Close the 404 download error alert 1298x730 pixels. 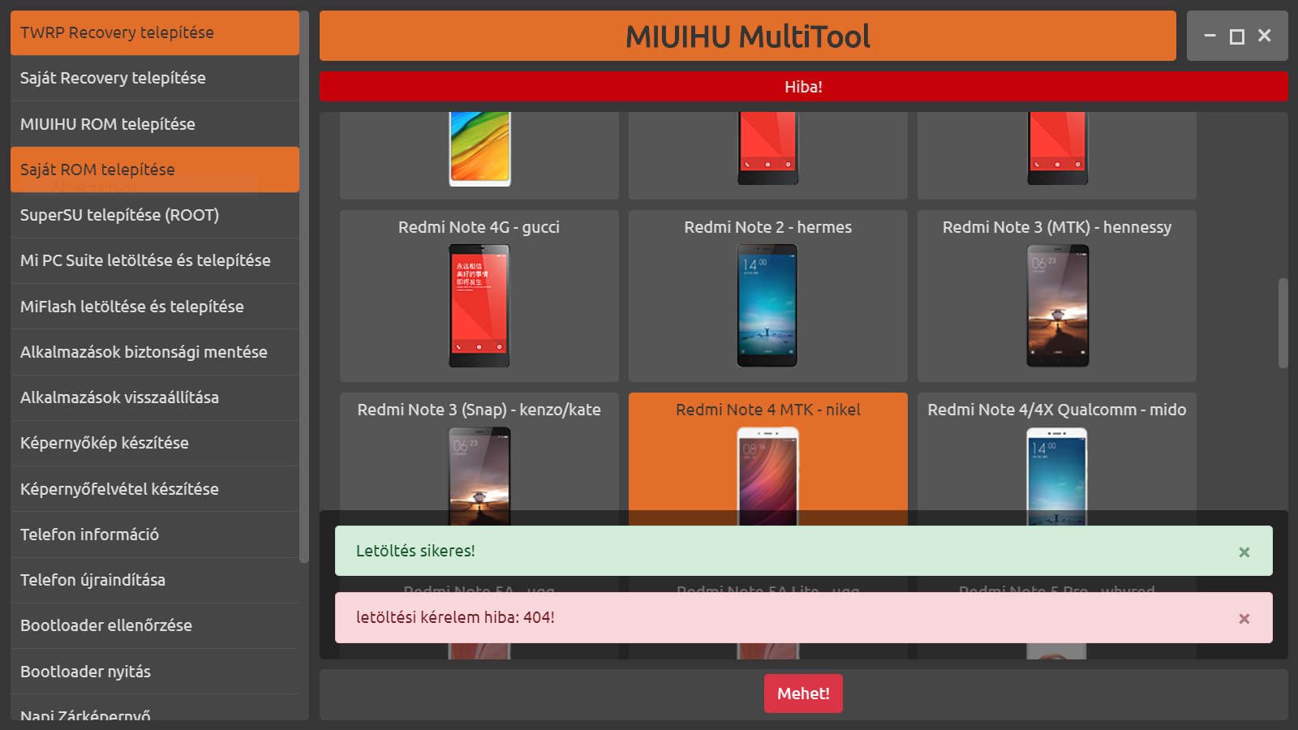[x=1244, y=619]
